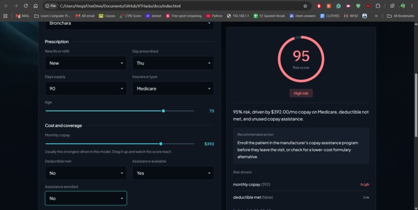
Task: Click the Age slider handle
Action: pos(163,111)
